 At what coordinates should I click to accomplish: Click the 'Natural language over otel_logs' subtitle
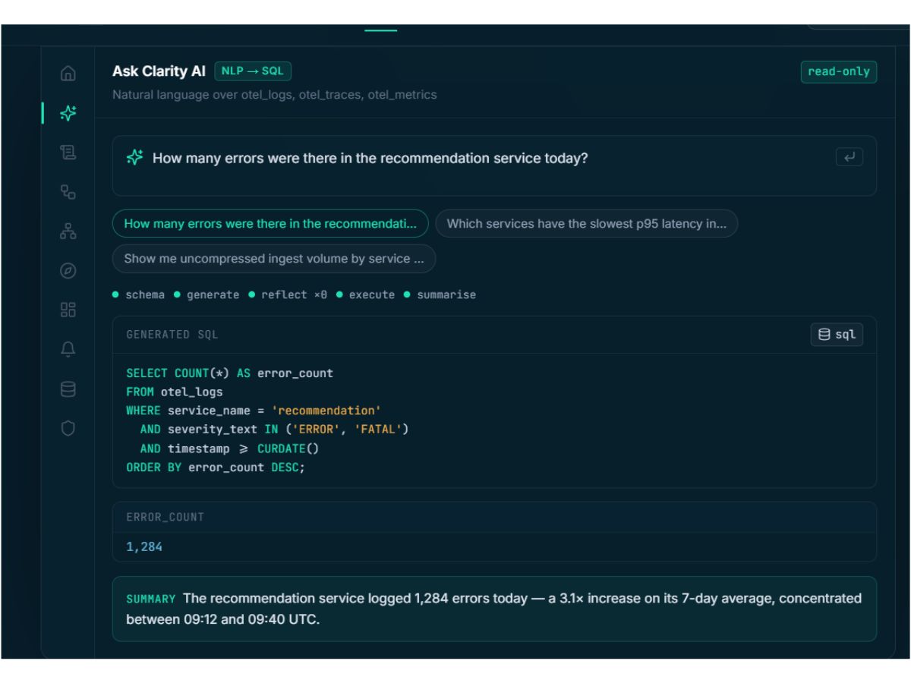pos(275,95)
